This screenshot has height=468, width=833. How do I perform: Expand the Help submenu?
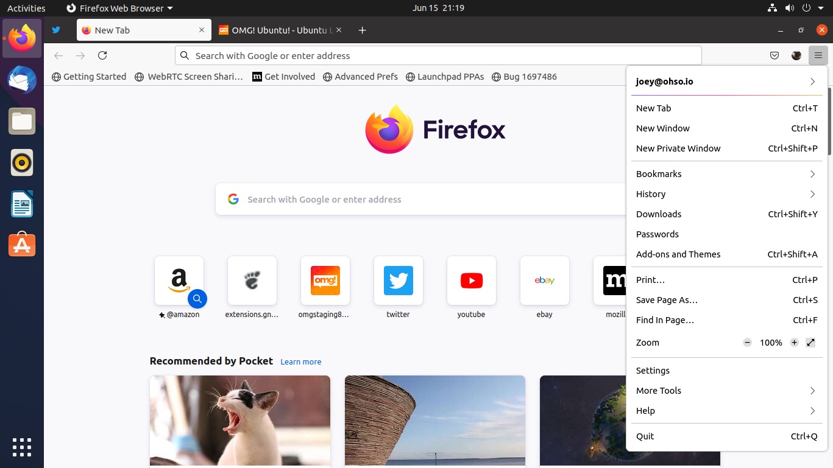click(x=726, y=411)
